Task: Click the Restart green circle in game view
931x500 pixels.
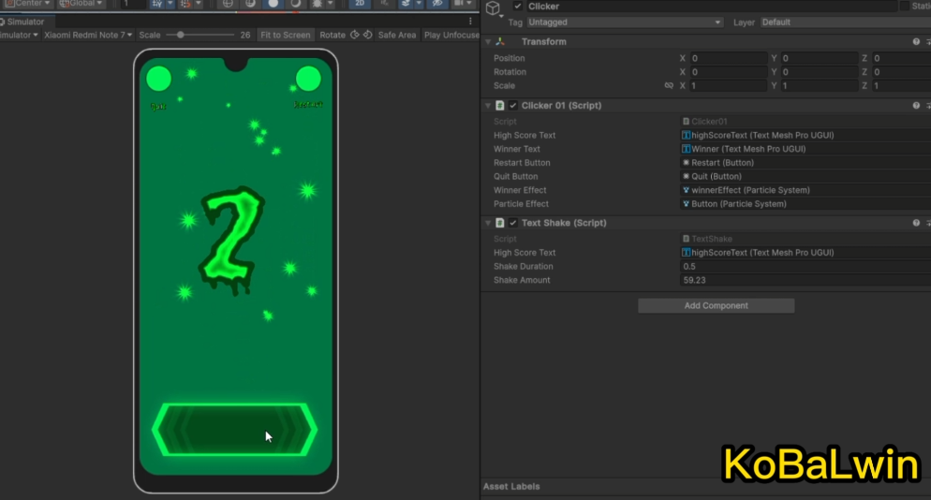Action: (308, 79)
